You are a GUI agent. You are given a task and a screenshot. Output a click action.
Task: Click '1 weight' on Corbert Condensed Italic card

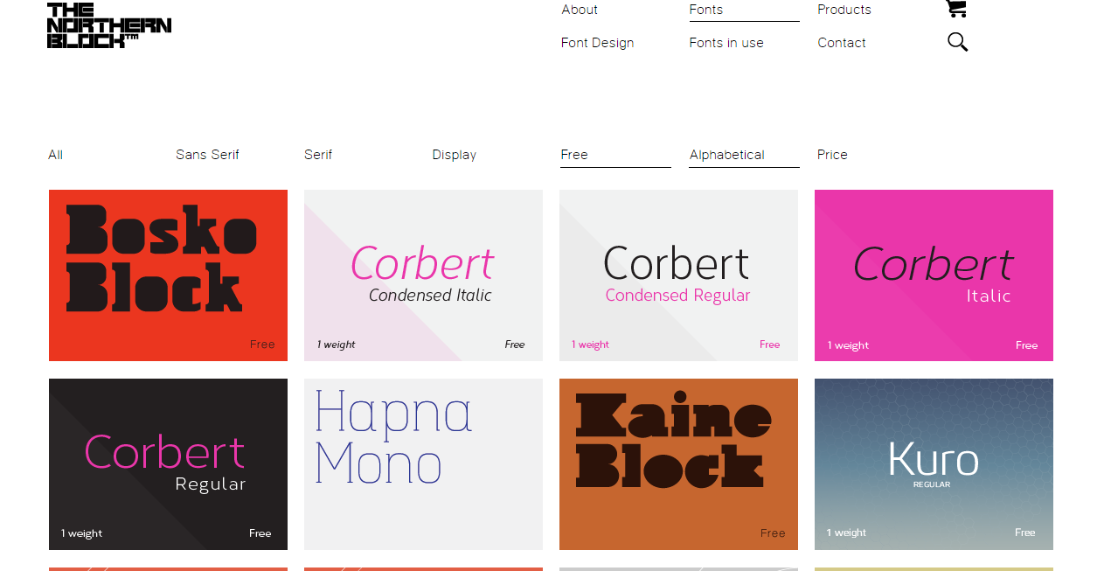[337, 345]
